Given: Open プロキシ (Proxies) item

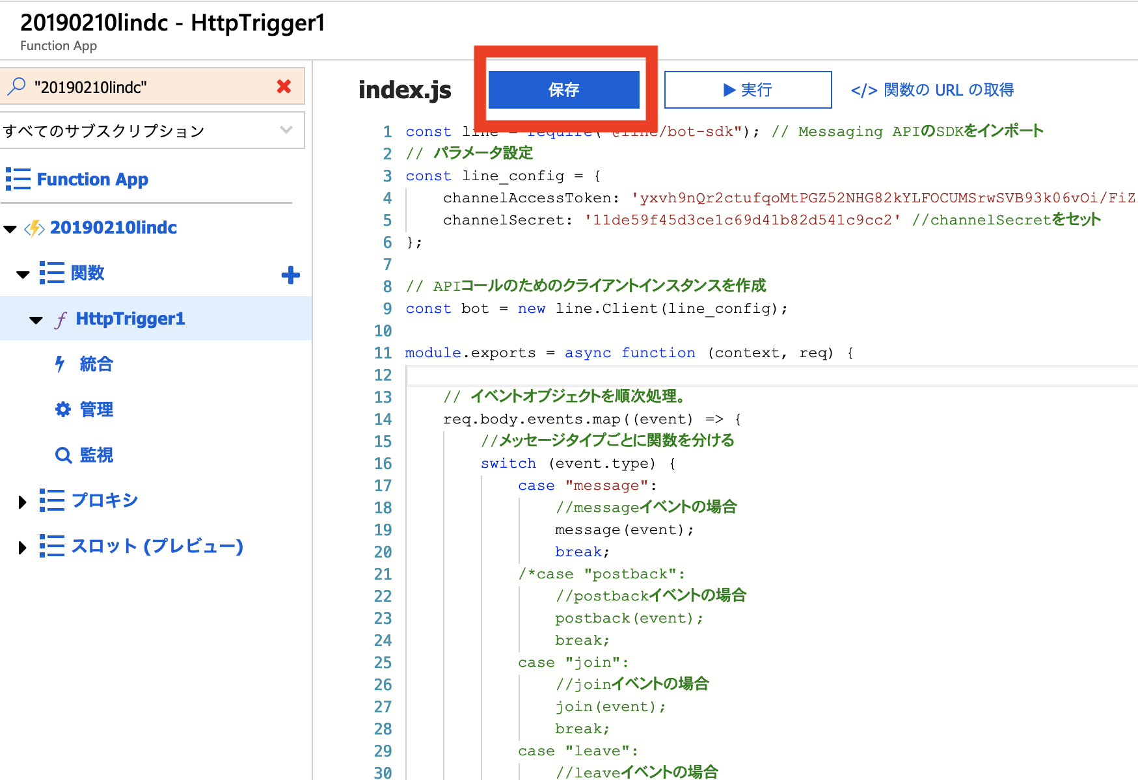Looking at the screenshot, I should [x=105, y=501].
